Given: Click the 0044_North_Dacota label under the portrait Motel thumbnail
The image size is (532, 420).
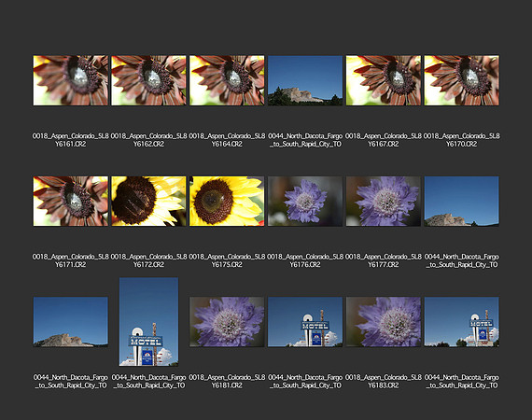Looking at the screenshot, I should [148, 382].
